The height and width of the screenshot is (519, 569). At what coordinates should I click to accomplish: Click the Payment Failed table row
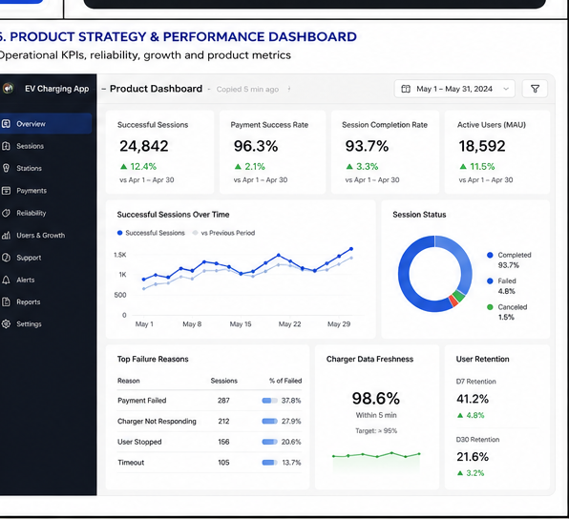209,401
